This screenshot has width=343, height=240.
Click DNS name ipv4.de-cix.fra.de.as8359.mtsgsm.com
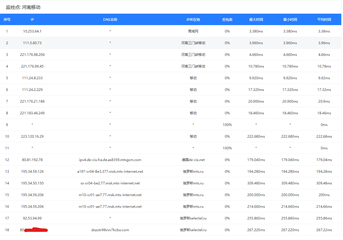110,160
